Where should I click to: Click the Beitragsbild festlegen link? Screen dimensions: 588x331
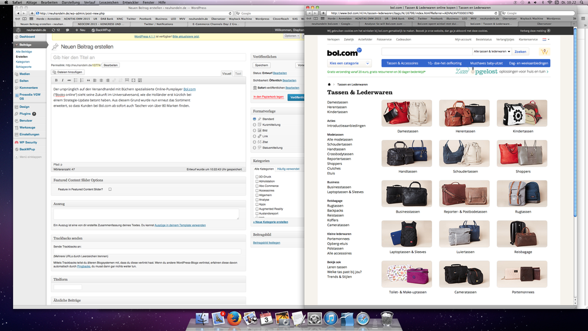266,243
